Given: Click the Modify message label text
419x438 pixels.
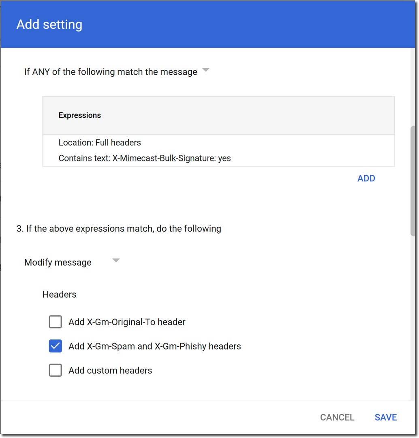Looking at the screenshot, I should (x=58, y=262).
